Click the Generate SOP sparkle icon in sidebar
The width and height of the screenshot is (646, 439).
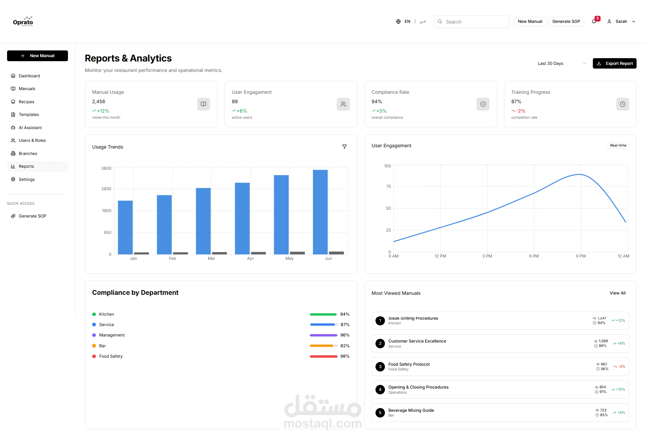tap(13, 216)
